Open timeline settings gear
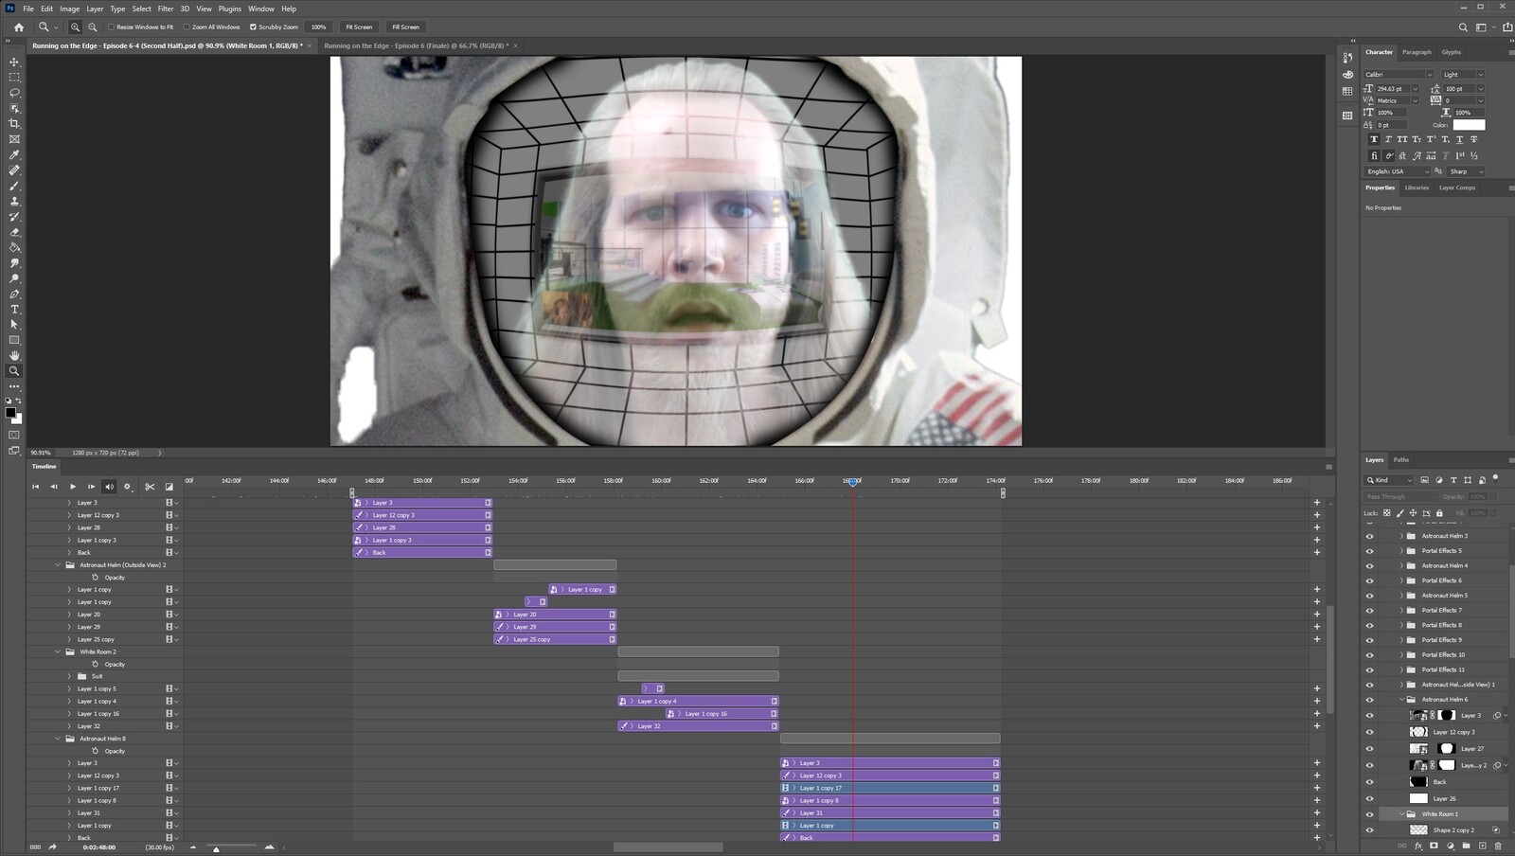 128,487
